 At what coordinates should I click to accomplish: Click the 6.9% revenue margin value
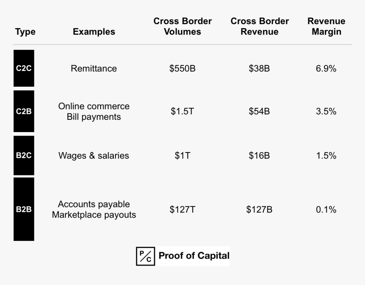pyautogui.click(x=326, y=68)
